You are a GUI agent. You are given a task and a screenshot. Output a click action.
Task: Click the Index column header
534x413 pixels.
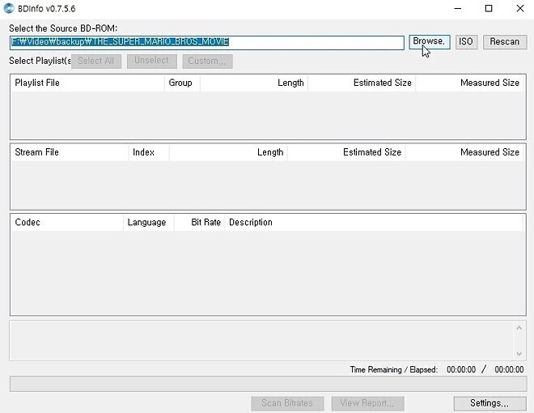(148, 152)
